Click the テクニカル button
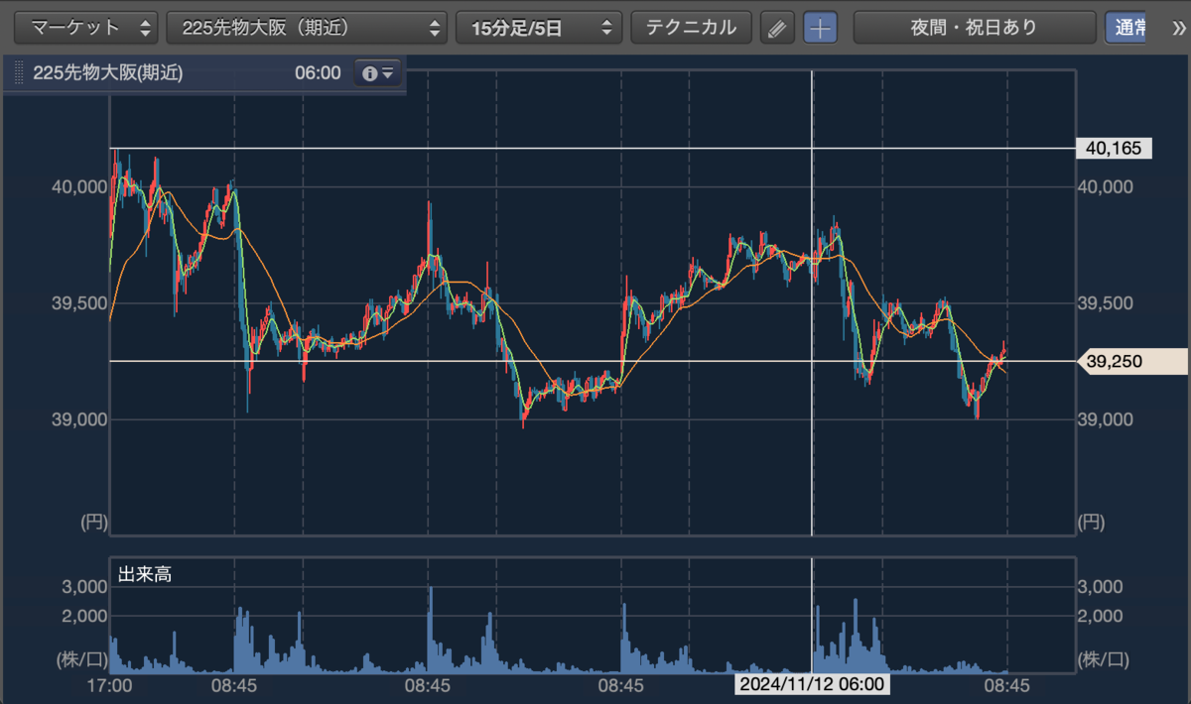Screen dimensions: 1191x704 692,28
